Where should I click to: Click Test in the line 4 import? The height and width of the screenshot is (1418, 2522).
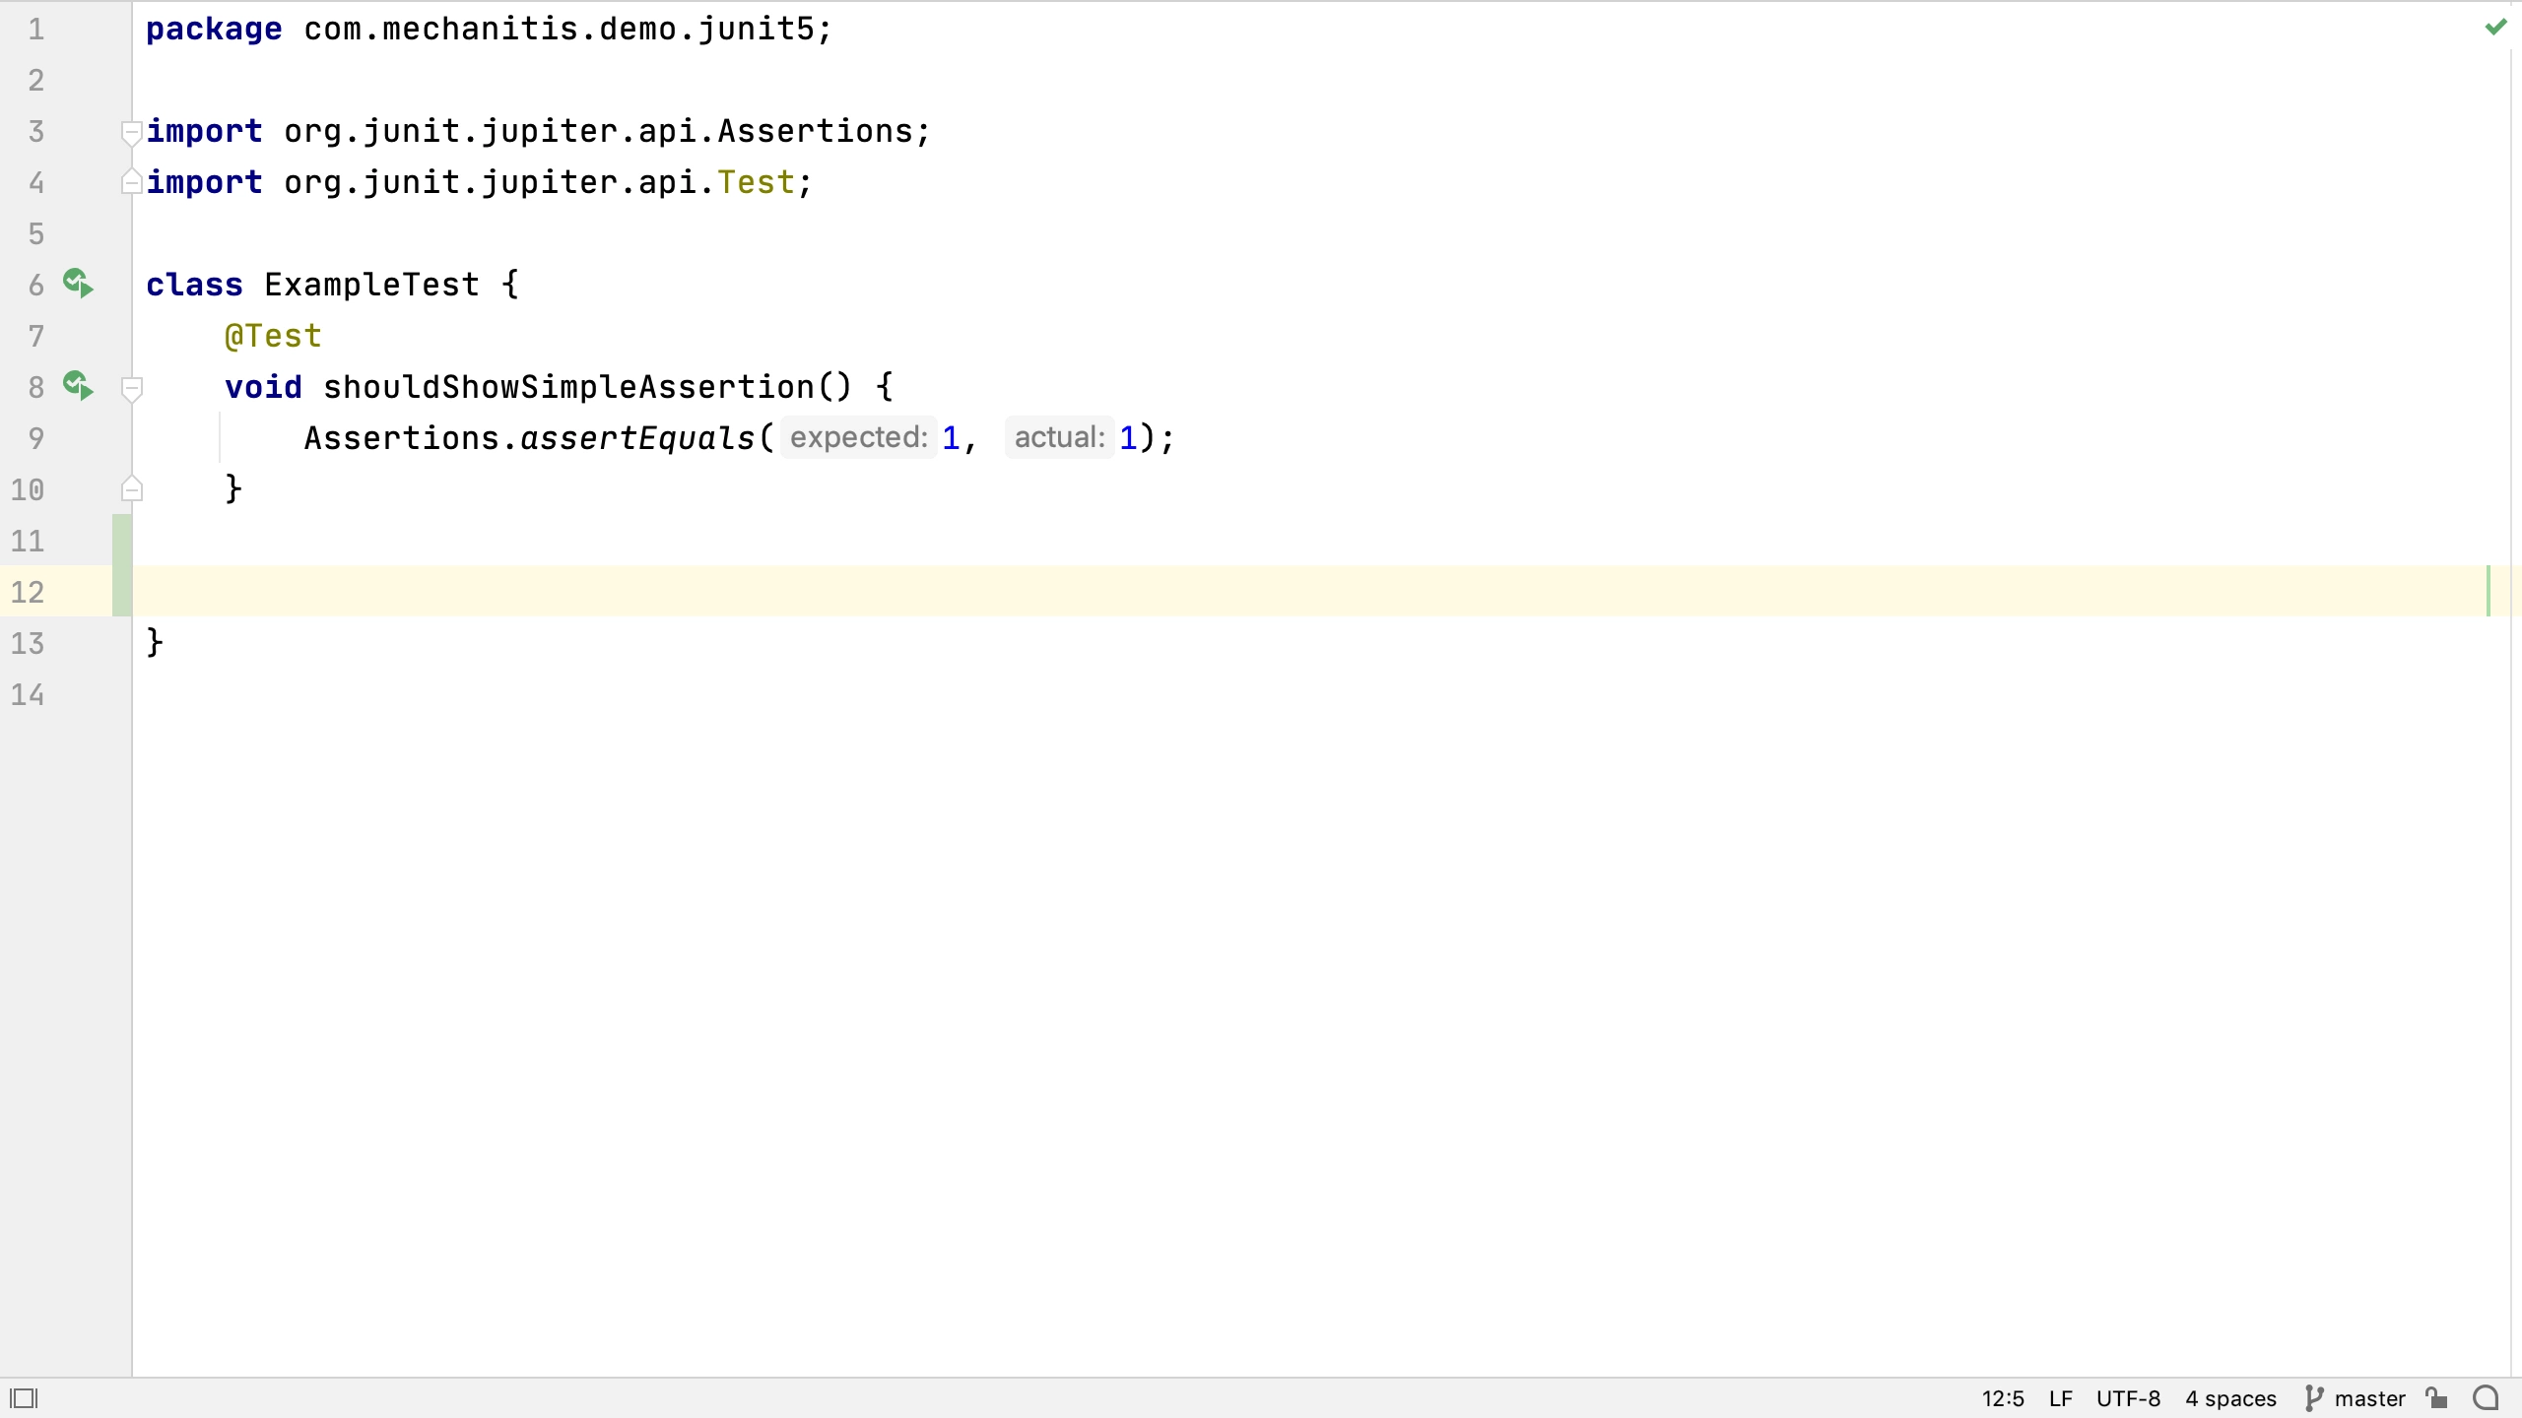756,182
